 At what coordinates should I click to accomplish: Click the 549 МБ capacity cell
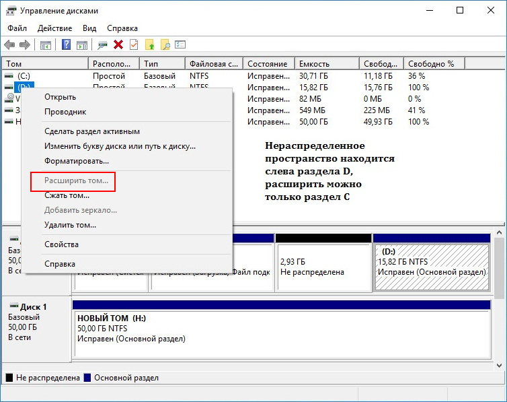tap(312, 110)
